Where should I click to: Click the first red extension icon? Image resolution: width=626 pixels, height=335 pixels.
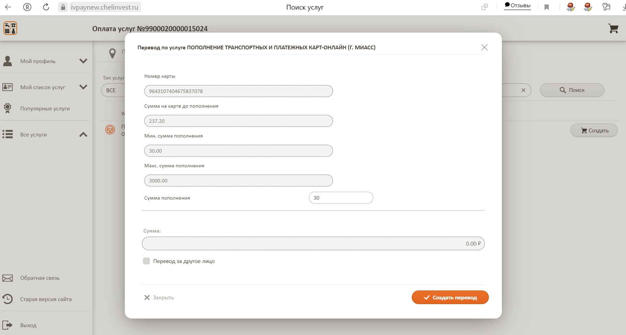click(570, 7)
